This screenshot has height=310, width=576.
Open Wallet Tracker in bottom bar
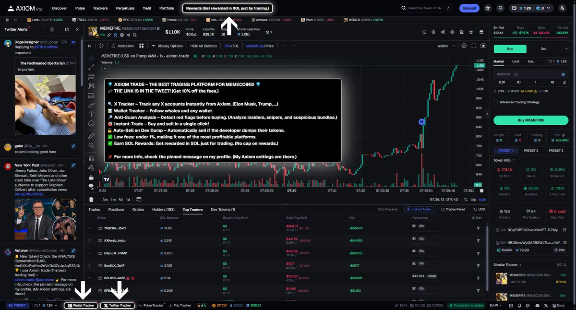81,305
